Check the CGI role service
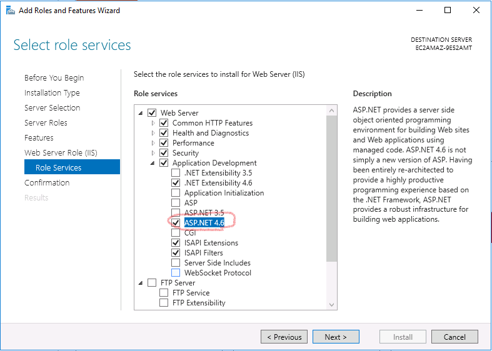The image size is (492, 351). (176, 233)
